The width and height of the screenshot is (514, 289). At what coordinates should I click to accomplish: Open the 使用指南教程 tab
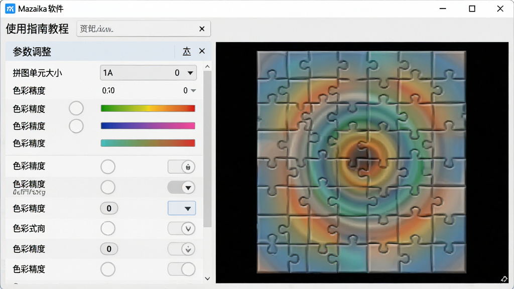(37, 29)
